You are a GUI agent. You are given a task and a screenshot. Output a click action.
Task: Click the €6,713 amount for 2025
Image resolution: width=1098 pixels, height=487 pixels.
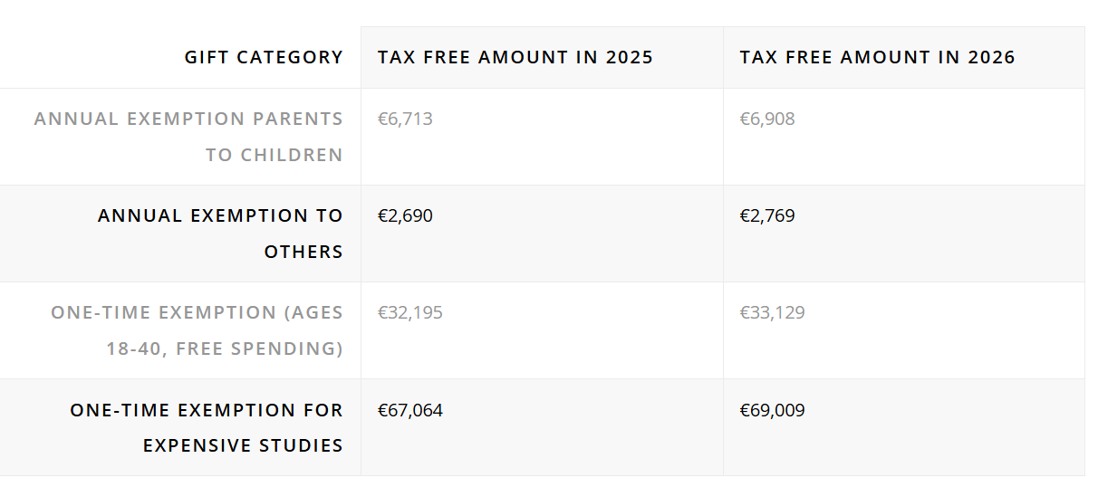coord(405,119)
